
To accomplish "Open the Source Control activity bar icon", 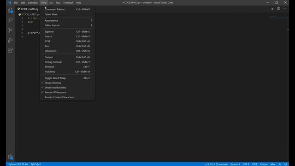I will [x=10, y=30].
